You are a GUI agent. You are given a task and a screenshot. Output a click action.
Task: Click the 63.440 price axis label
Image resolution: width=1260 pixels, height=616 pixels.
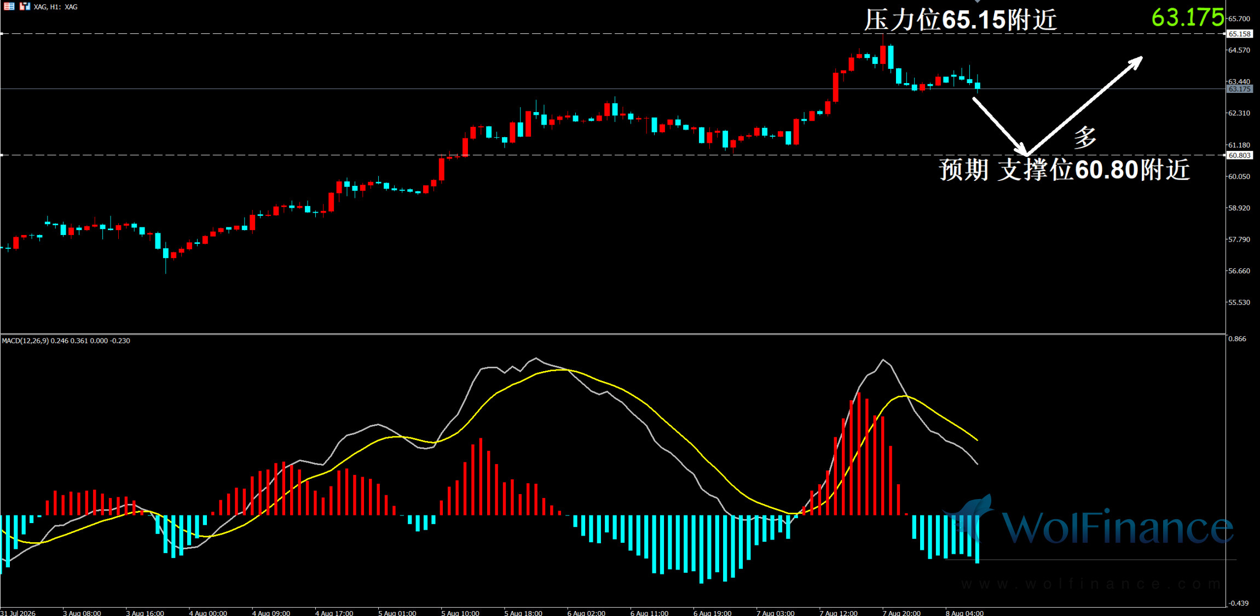[x=1239, y=81]
